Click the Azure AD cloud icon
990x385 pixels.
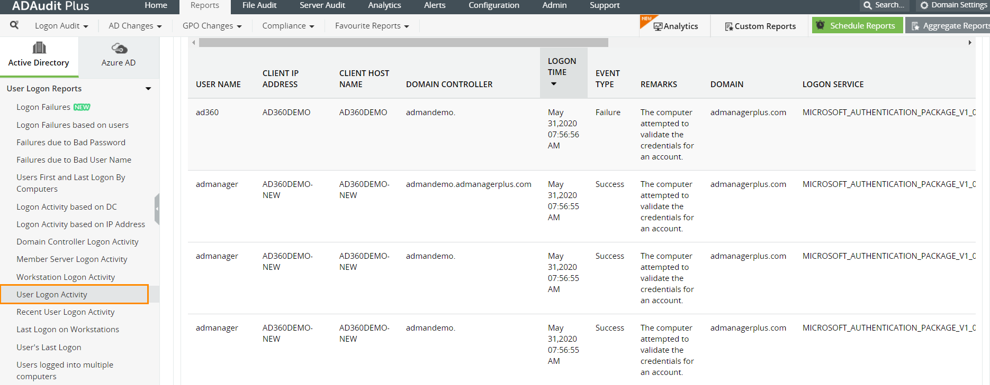(x=119, y=49)
